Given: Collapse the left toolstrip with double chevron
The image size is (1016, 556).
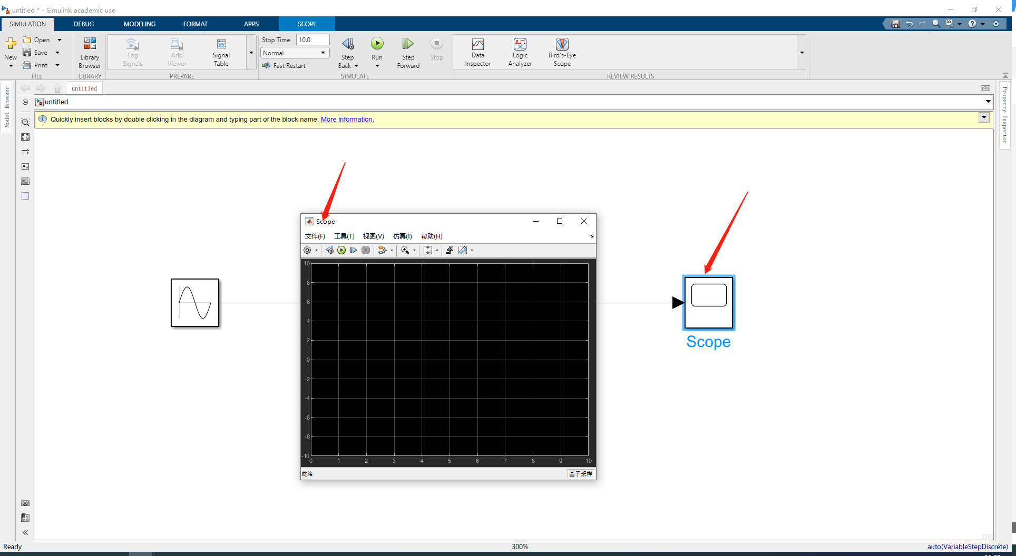Looking at the screenshot, I should click(25, 532).
